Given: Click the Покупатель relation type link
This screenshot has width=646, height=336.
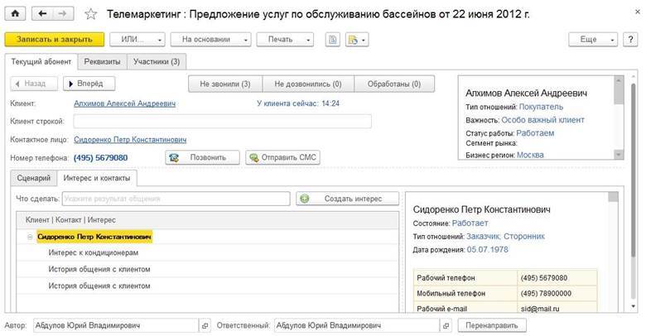Looking at the screenshot, I should (541, 107).
